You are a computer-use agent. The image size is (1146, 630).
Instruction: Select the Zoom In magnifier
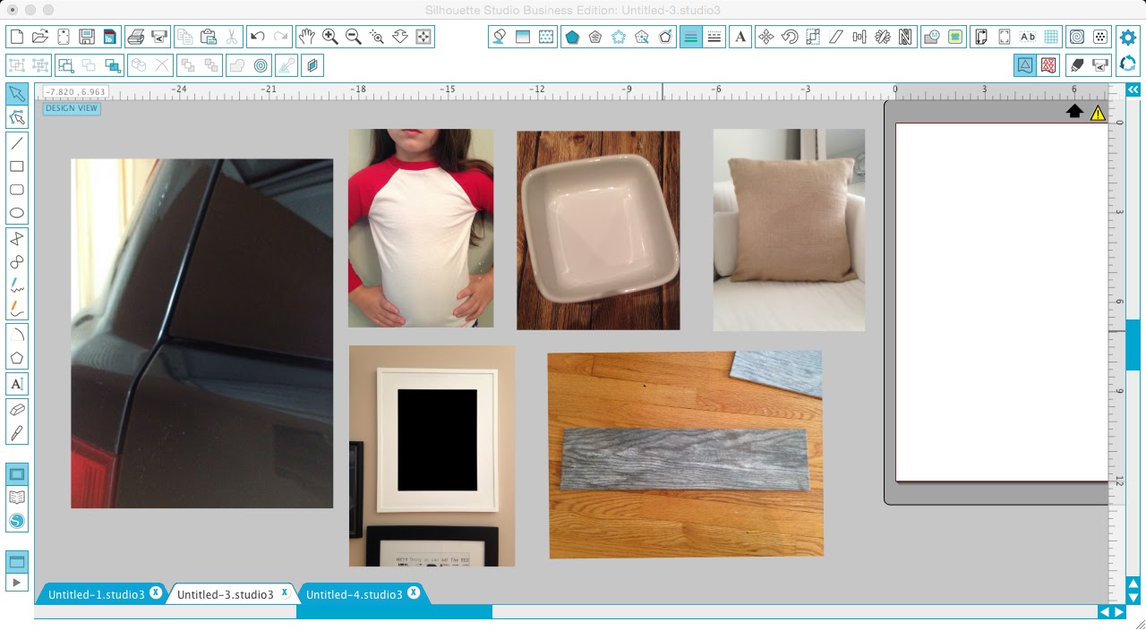tap(329, 37)
